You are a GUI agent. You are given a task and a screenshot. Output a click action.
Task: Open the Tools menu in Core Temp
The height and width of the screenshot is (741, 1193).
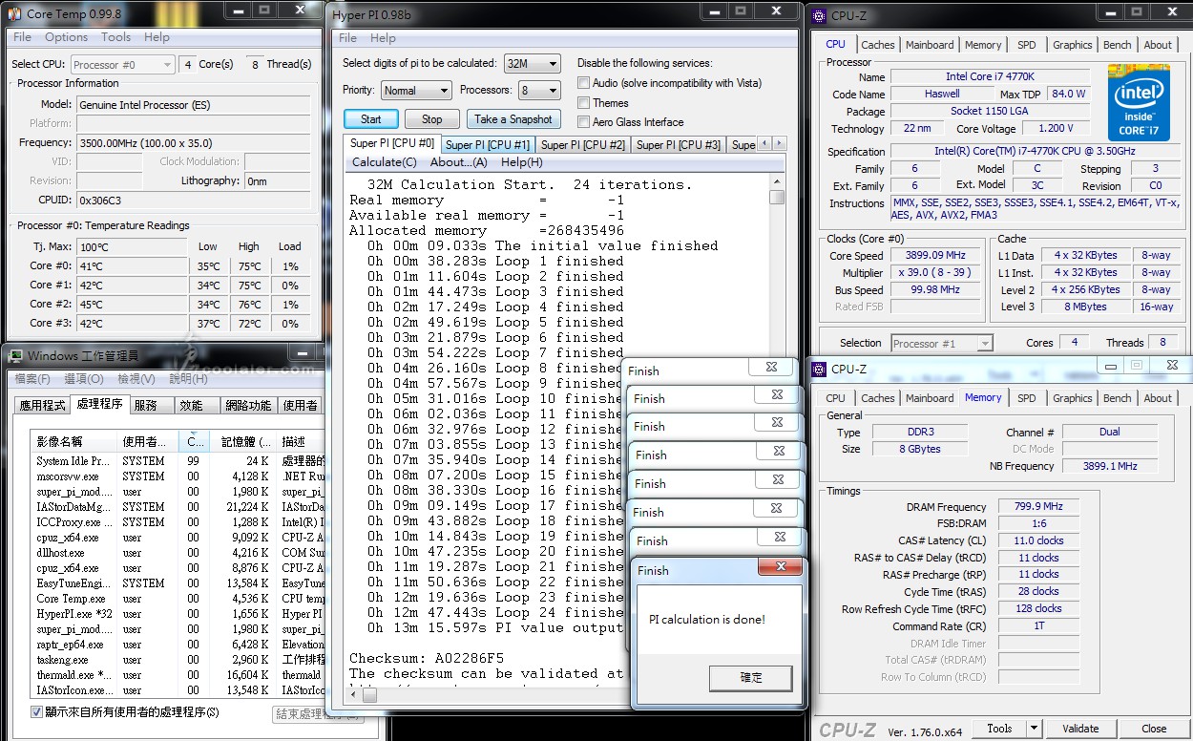(x=115, y=37)
